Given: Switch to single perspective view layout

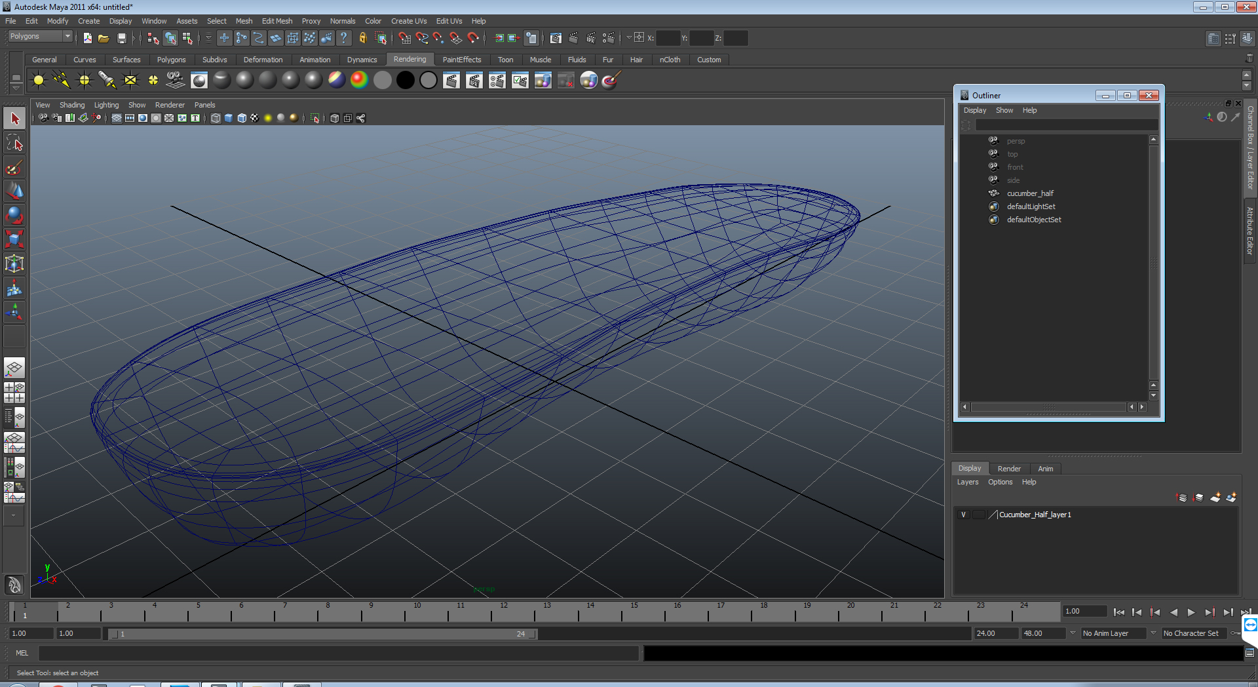Looking at the screenshot, I should 14,368.
